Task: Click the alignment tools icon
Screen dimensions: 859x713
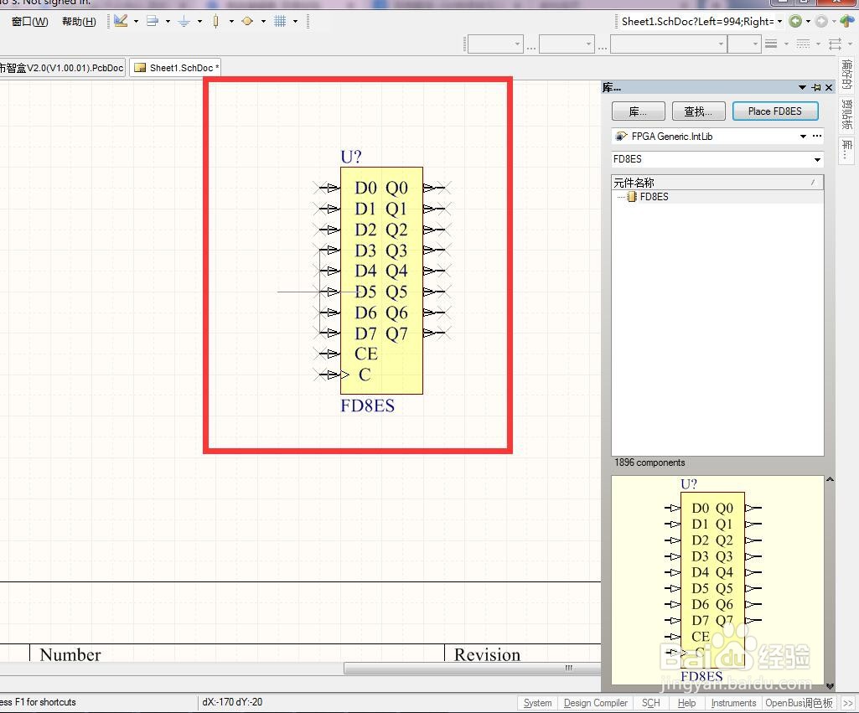Action: (x=153, y=21)
